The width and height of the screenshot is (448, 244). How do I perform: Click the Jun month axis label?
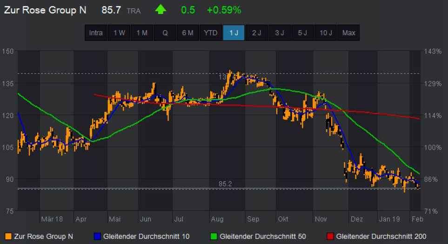pos(146,219)
